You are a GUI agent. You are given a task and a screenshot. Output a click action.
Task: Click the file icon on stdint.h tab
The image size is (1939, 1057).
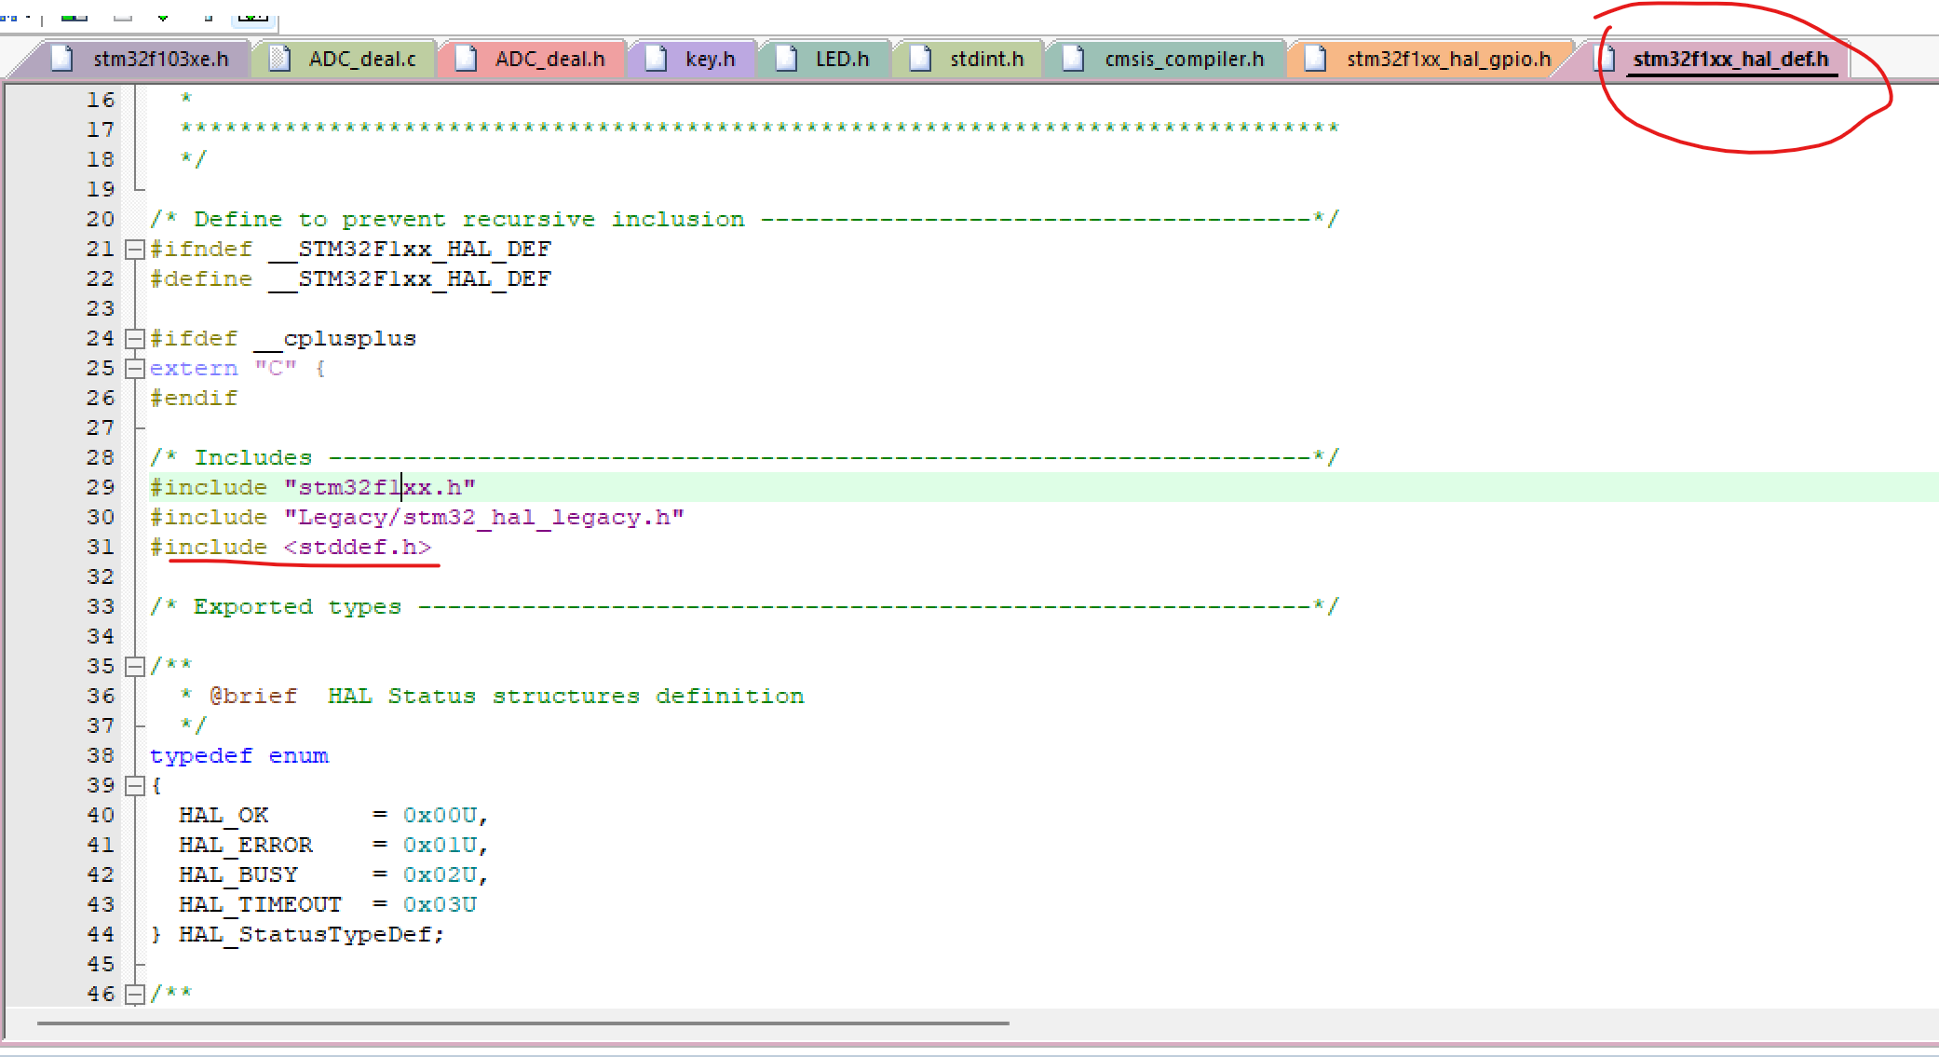pyautogui.click(x=920, y=59)
